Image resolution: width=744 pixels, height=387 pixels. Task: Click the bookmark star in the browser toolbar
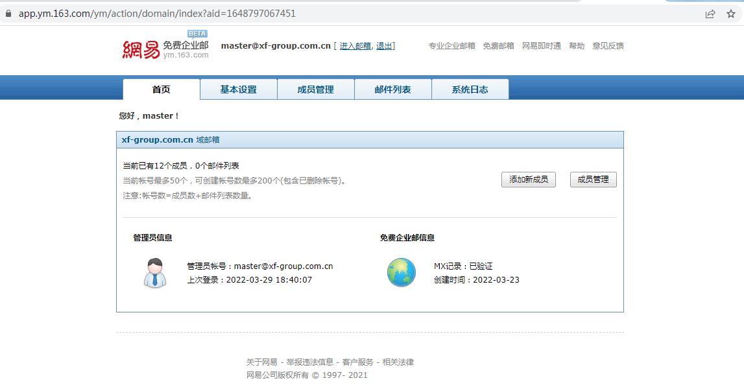click(x=732, y=12)
